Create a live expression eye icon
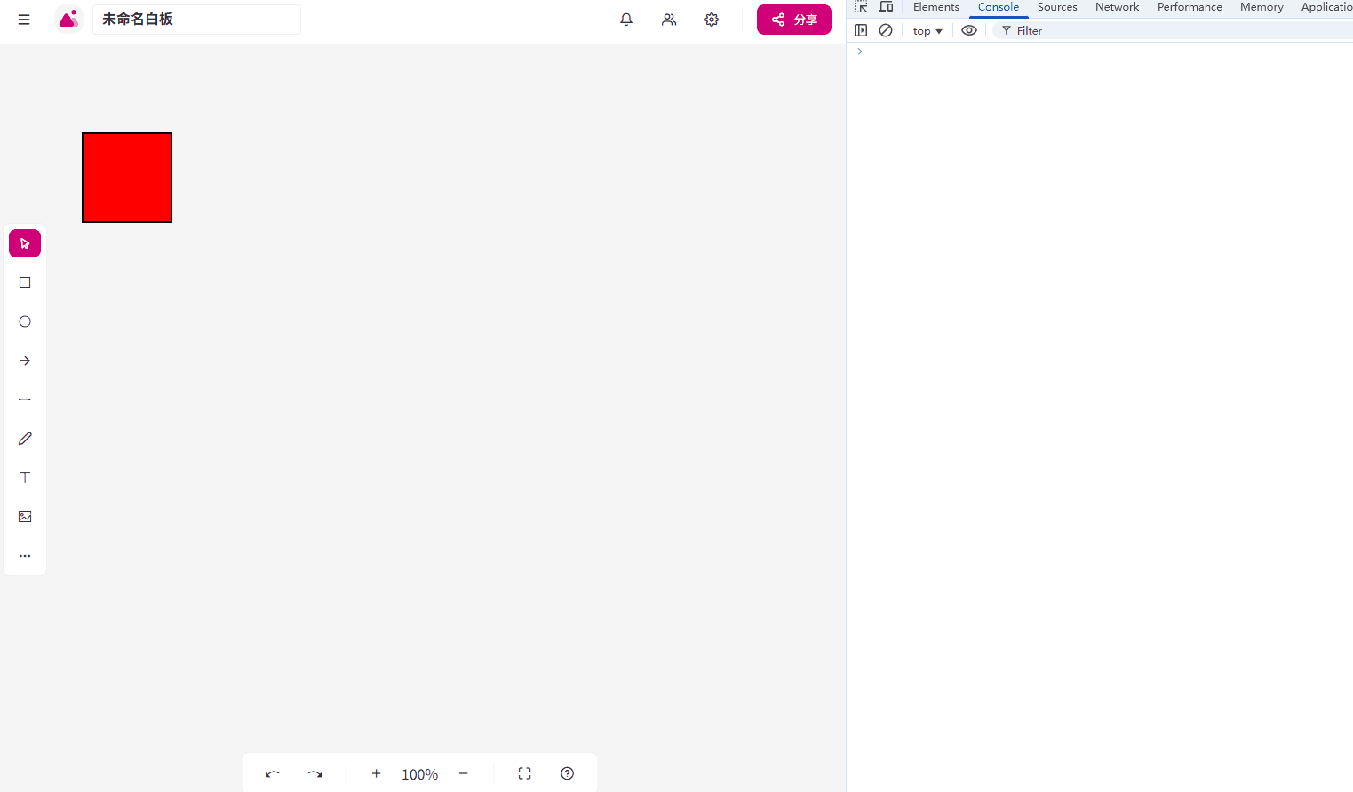 [x=969, y=30]
